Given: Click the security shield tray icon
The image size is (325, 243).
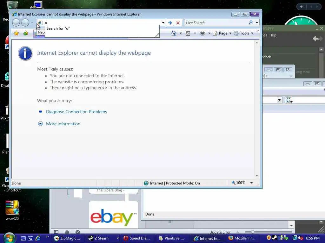Looking at the screenshot, I should coord(269,238).
